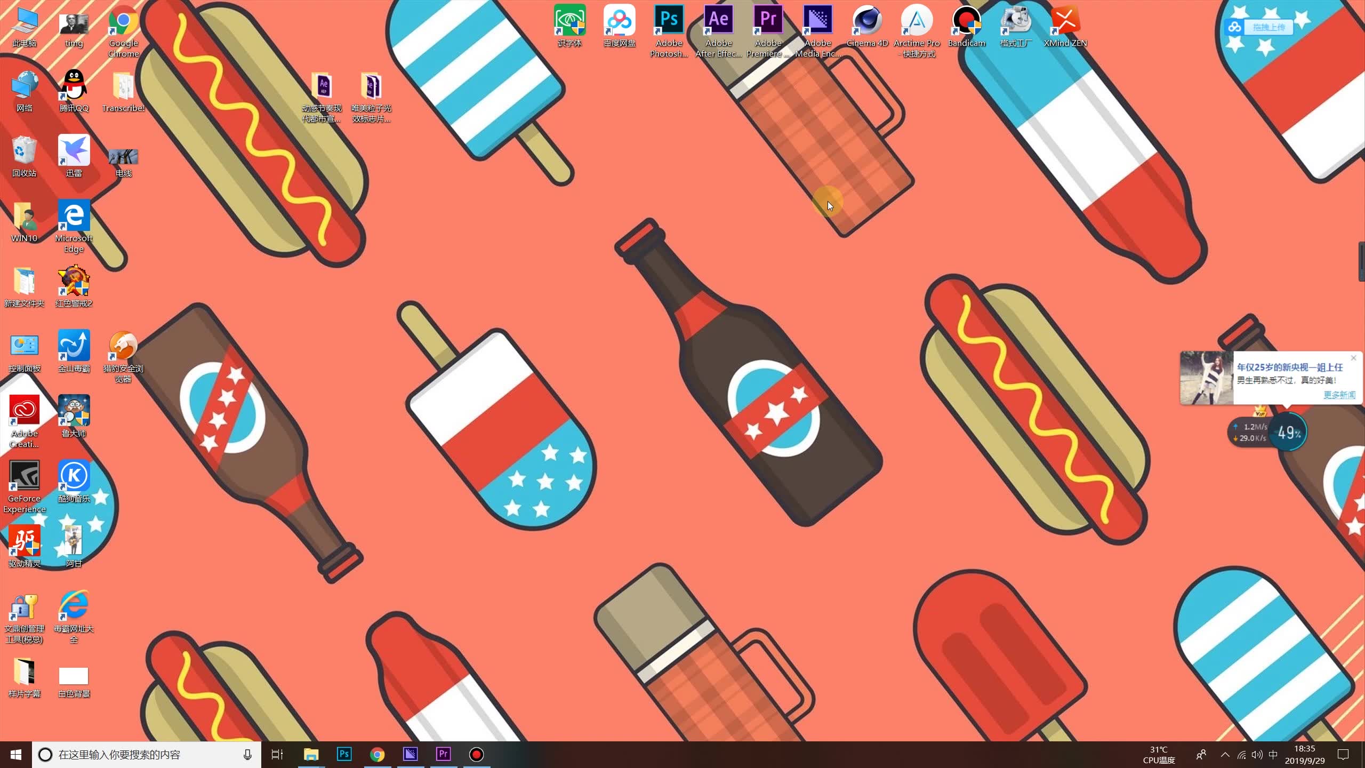The width and height of the screenshot is (1365, 768).
Task: Open the Adobe Photoshop desktop shortcut
Action: point(669,21)
